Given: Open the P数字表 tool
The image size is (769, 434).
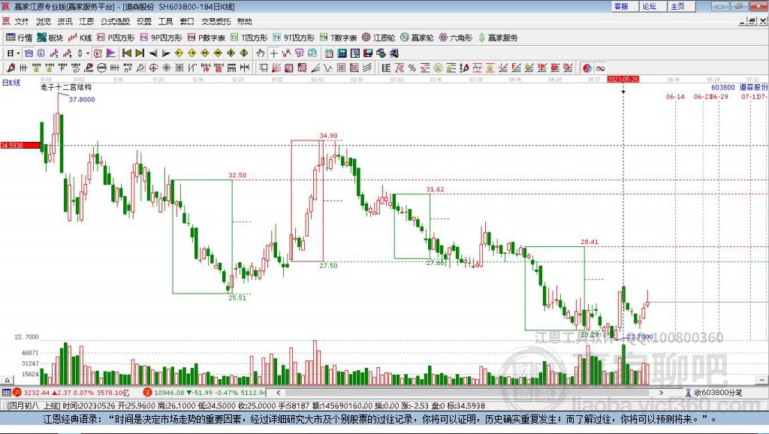Looking at the screenshot, I should pyautogui.click(x=206, y=38).
